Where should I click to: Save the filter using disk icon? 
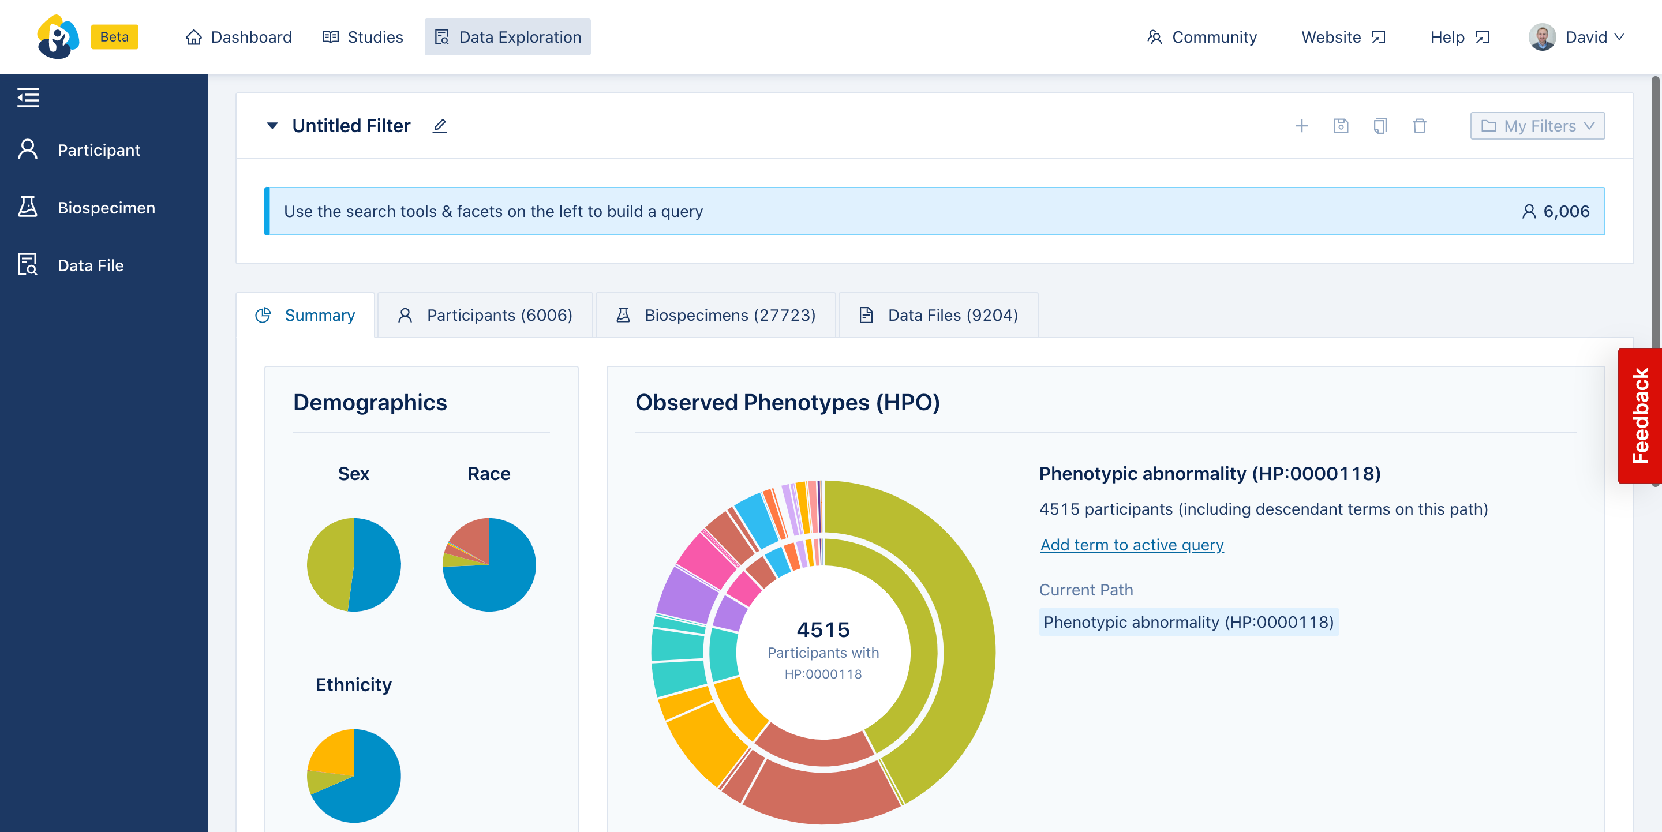coord(1341,126)
